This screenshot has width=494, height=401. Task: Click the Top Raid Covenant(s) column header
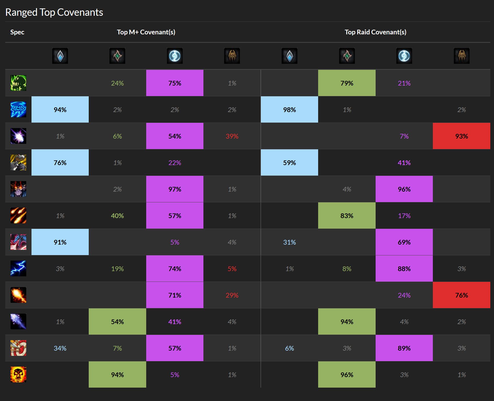tap(375, 32)
